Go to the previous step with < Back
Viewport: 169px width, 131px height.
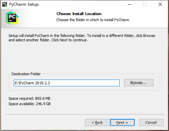97,123
